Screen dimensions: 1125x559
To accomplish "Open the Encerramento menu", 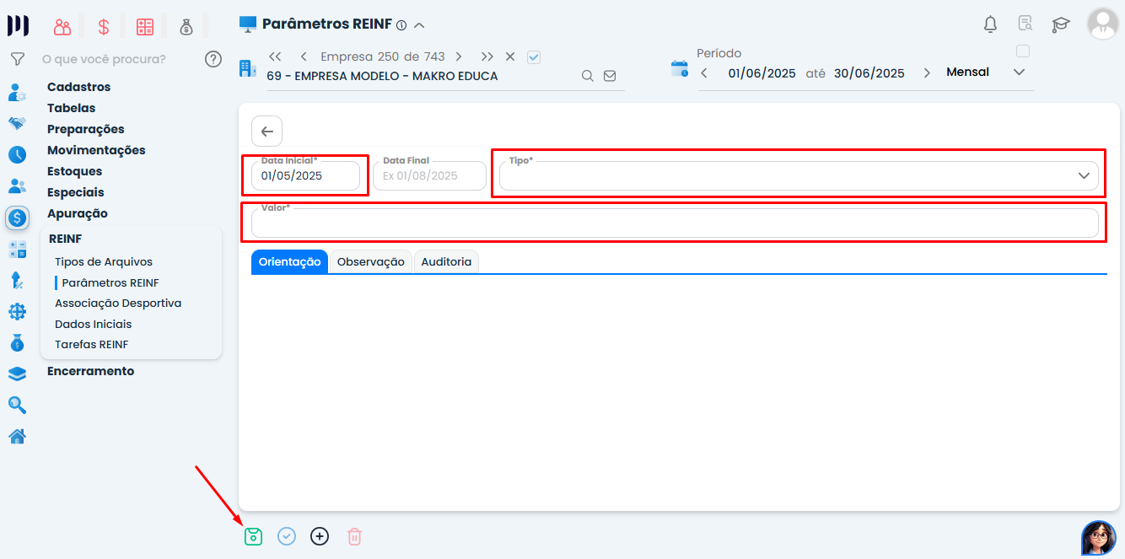I will 90,371.
